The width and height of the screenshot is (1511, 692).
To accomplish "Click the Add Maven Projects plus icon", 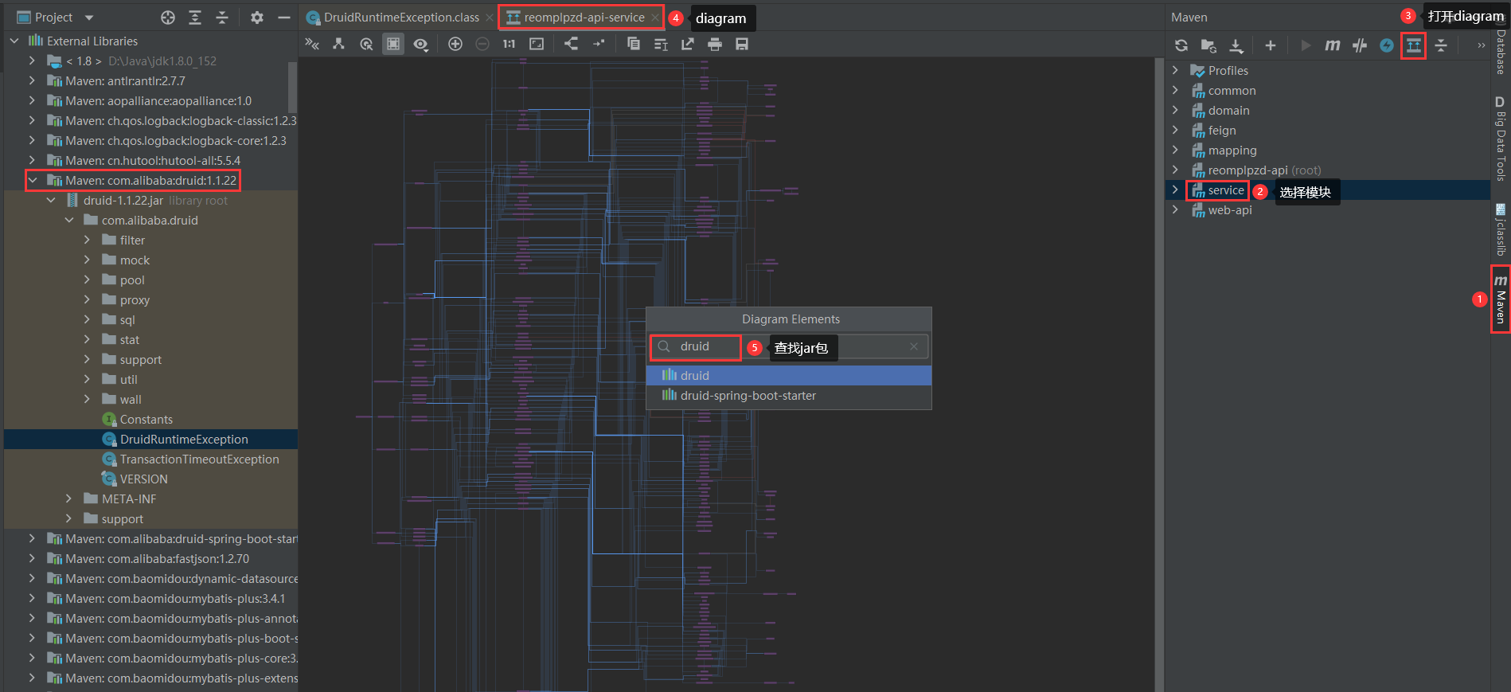I will (1271, 45).
